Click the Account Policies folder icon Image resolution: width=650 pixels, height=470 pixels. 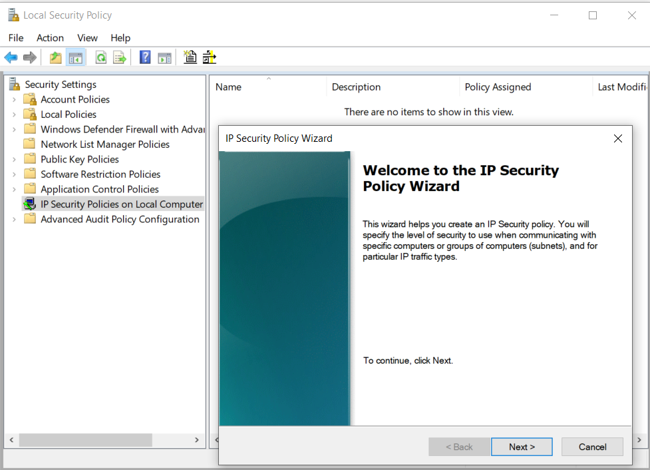point(30,99)
